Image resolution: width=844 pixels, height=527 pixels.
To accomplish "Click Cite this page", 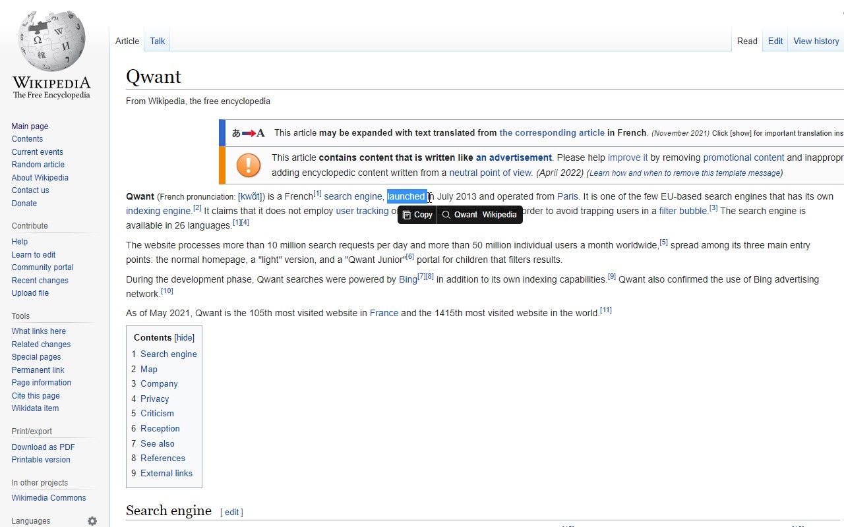I will [x=36, y=396].
